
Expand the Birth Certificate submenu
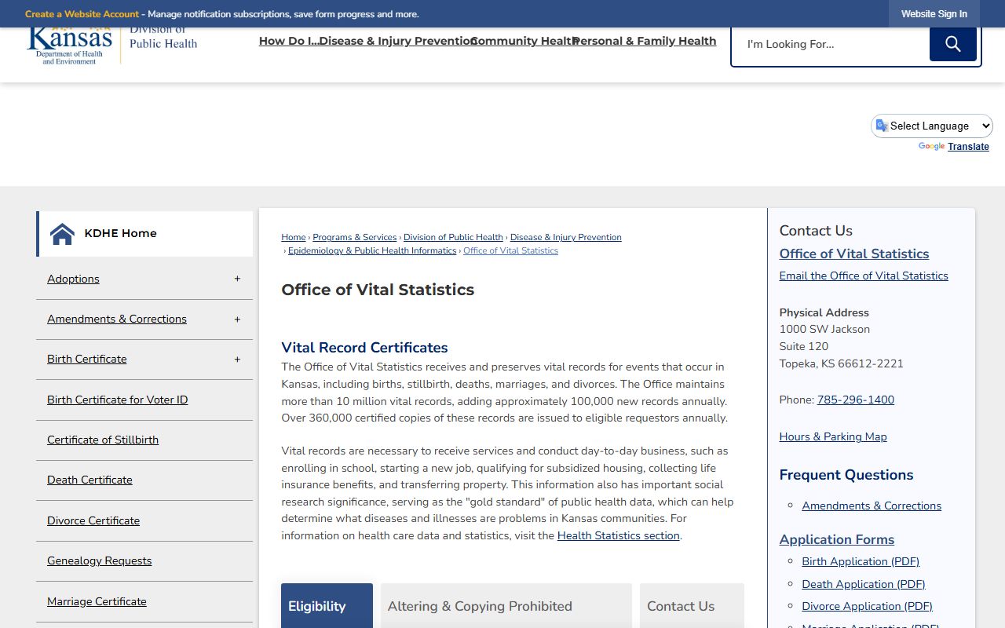point(237,360)
